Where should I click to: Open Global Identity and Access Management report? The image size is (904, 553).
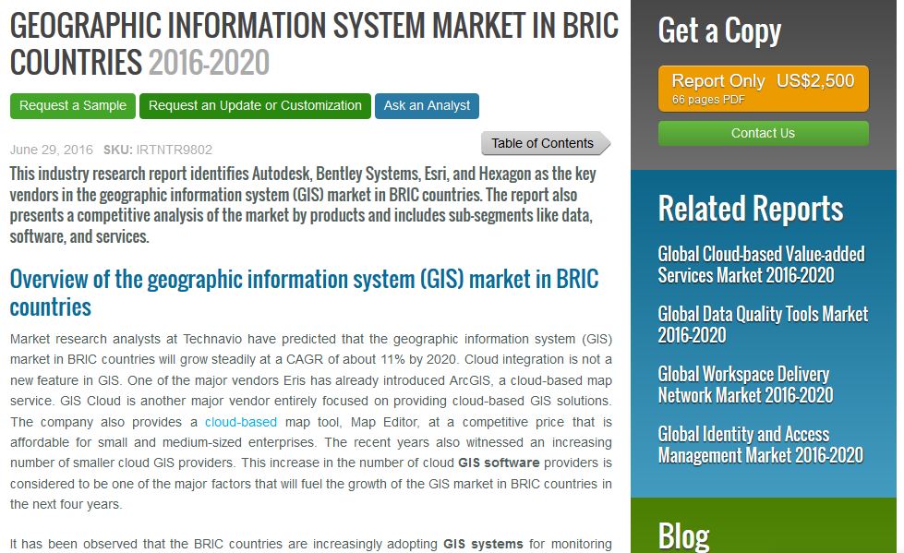(761, 445)
